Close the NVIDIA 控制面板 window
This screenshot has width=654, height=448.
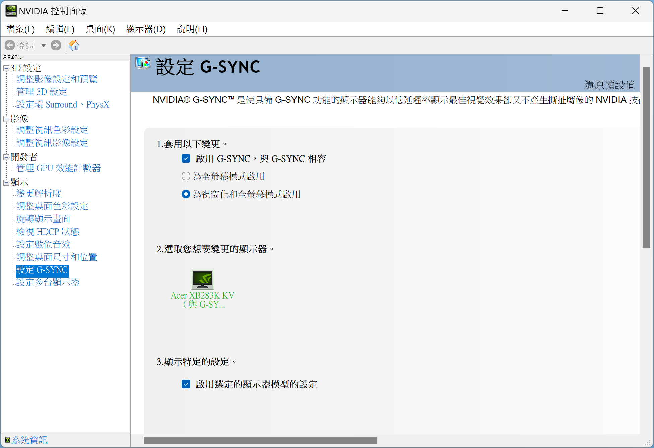pyautogui.click(x=635, y=11)
